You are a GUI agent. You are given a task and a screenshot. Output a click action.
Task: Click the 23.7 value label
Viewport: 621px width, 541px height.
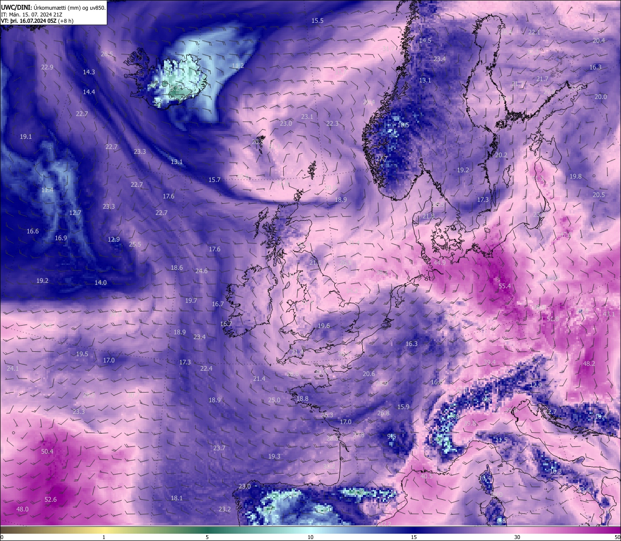[x=219, y=448]
